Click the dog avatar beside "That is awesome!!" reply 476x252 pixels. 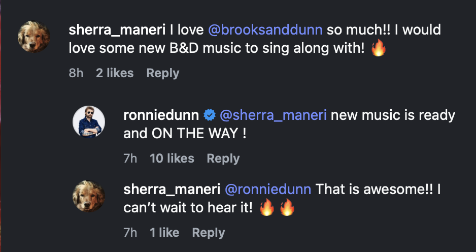coord(89,196)
